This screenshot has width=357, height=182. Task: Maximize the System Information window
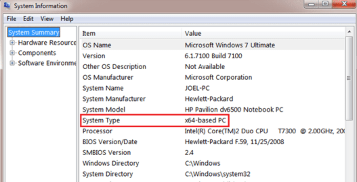pos(325,4)
